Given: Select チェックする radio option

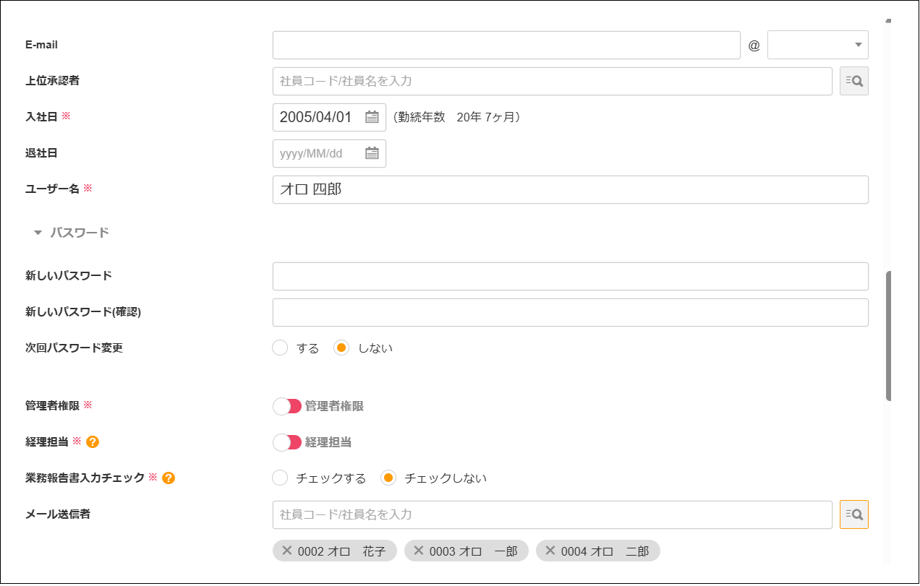Looking at the screenshot, I should [x=281, y=478].
